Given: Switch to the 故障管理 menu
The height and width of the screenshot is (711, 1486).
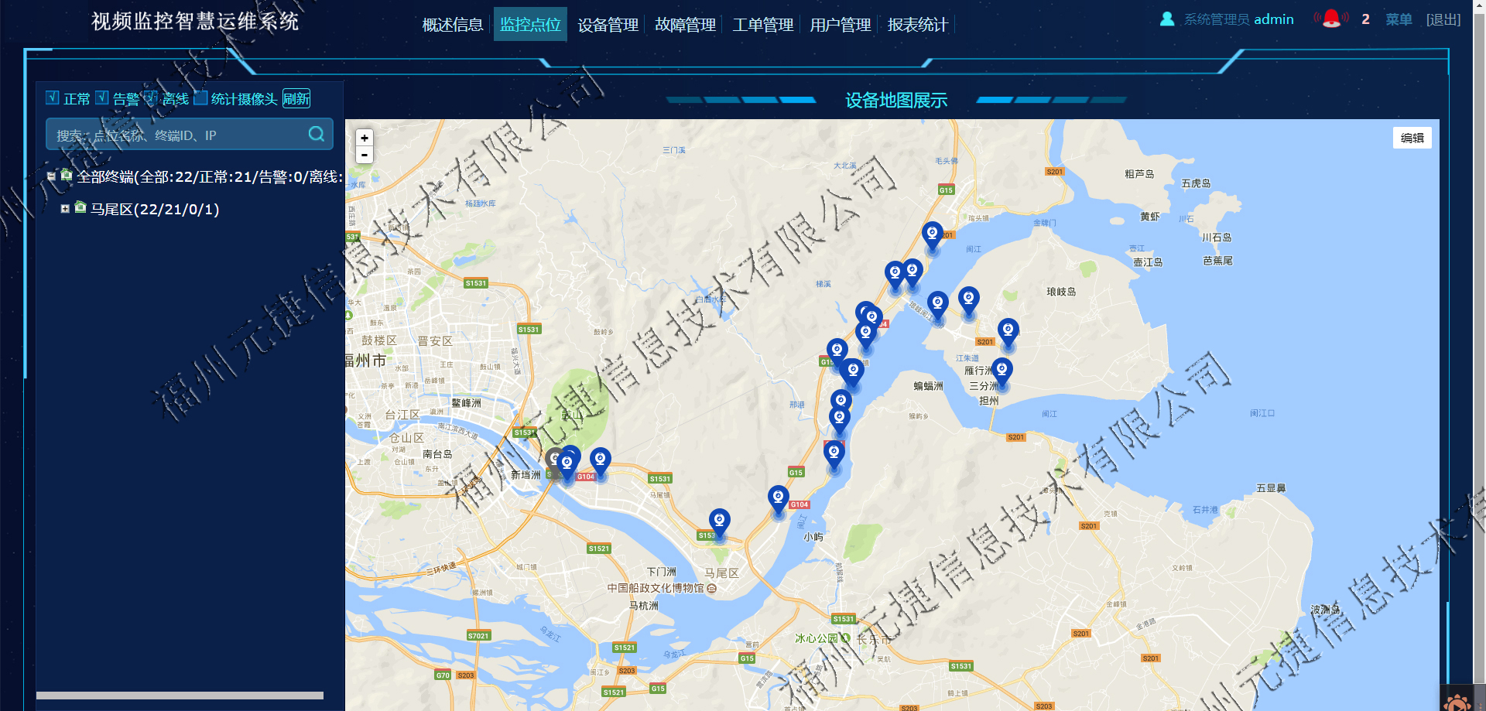Looking at the screenshot, I should pyautogui.click(x=685, y=25).
